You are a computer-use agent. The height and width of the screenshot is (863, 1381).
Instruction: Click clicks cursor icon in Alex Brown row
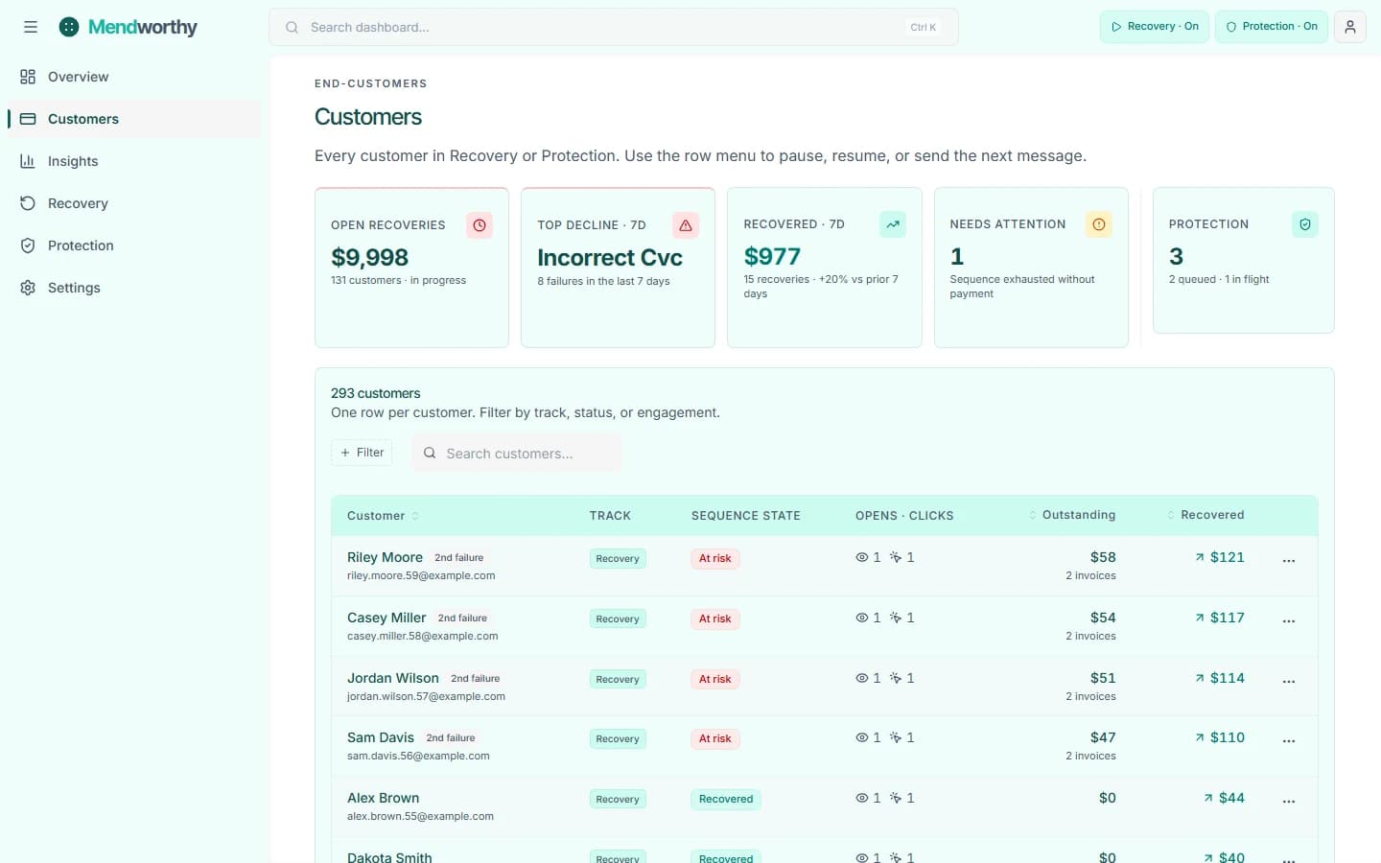(x=896, y=798)
